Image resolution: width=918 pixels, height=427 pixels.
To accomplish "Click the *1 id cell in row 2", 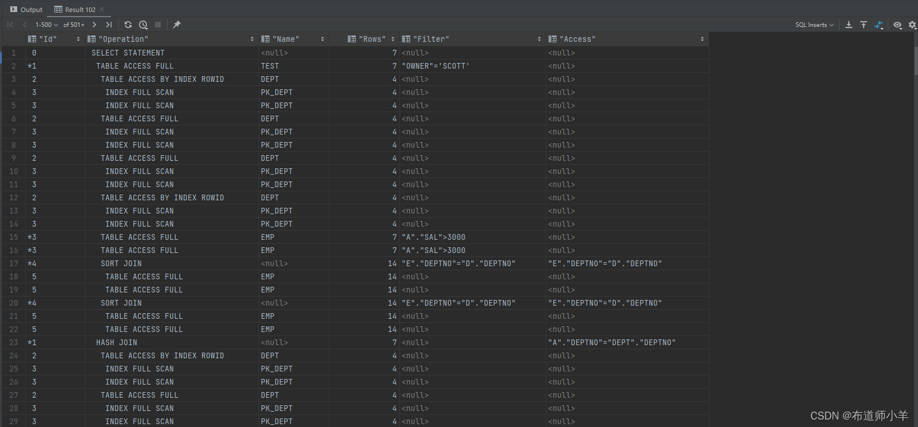I will (55, 66).
